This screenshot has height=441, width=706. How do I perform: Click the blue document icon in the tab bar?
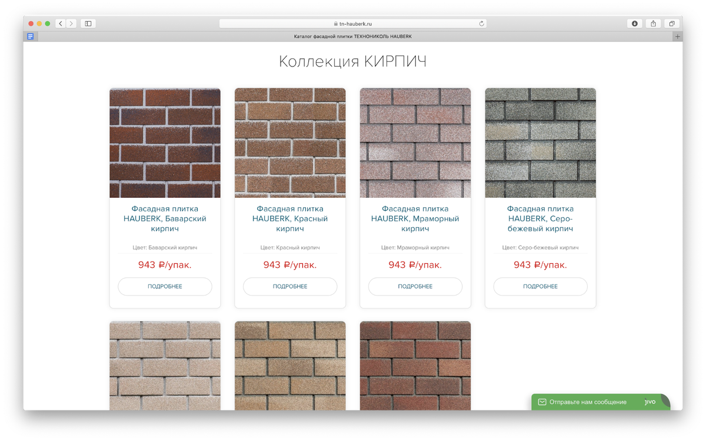tap(31, 37)
